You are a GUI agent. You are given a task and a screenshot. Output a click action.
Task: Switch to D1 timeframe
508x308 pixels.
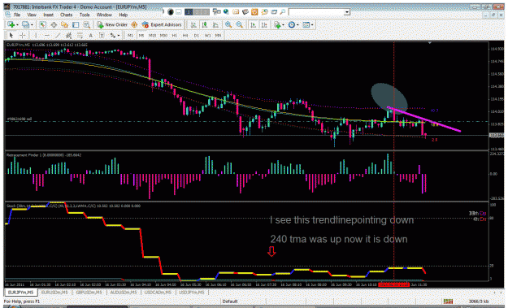click(x=197, y=35)
